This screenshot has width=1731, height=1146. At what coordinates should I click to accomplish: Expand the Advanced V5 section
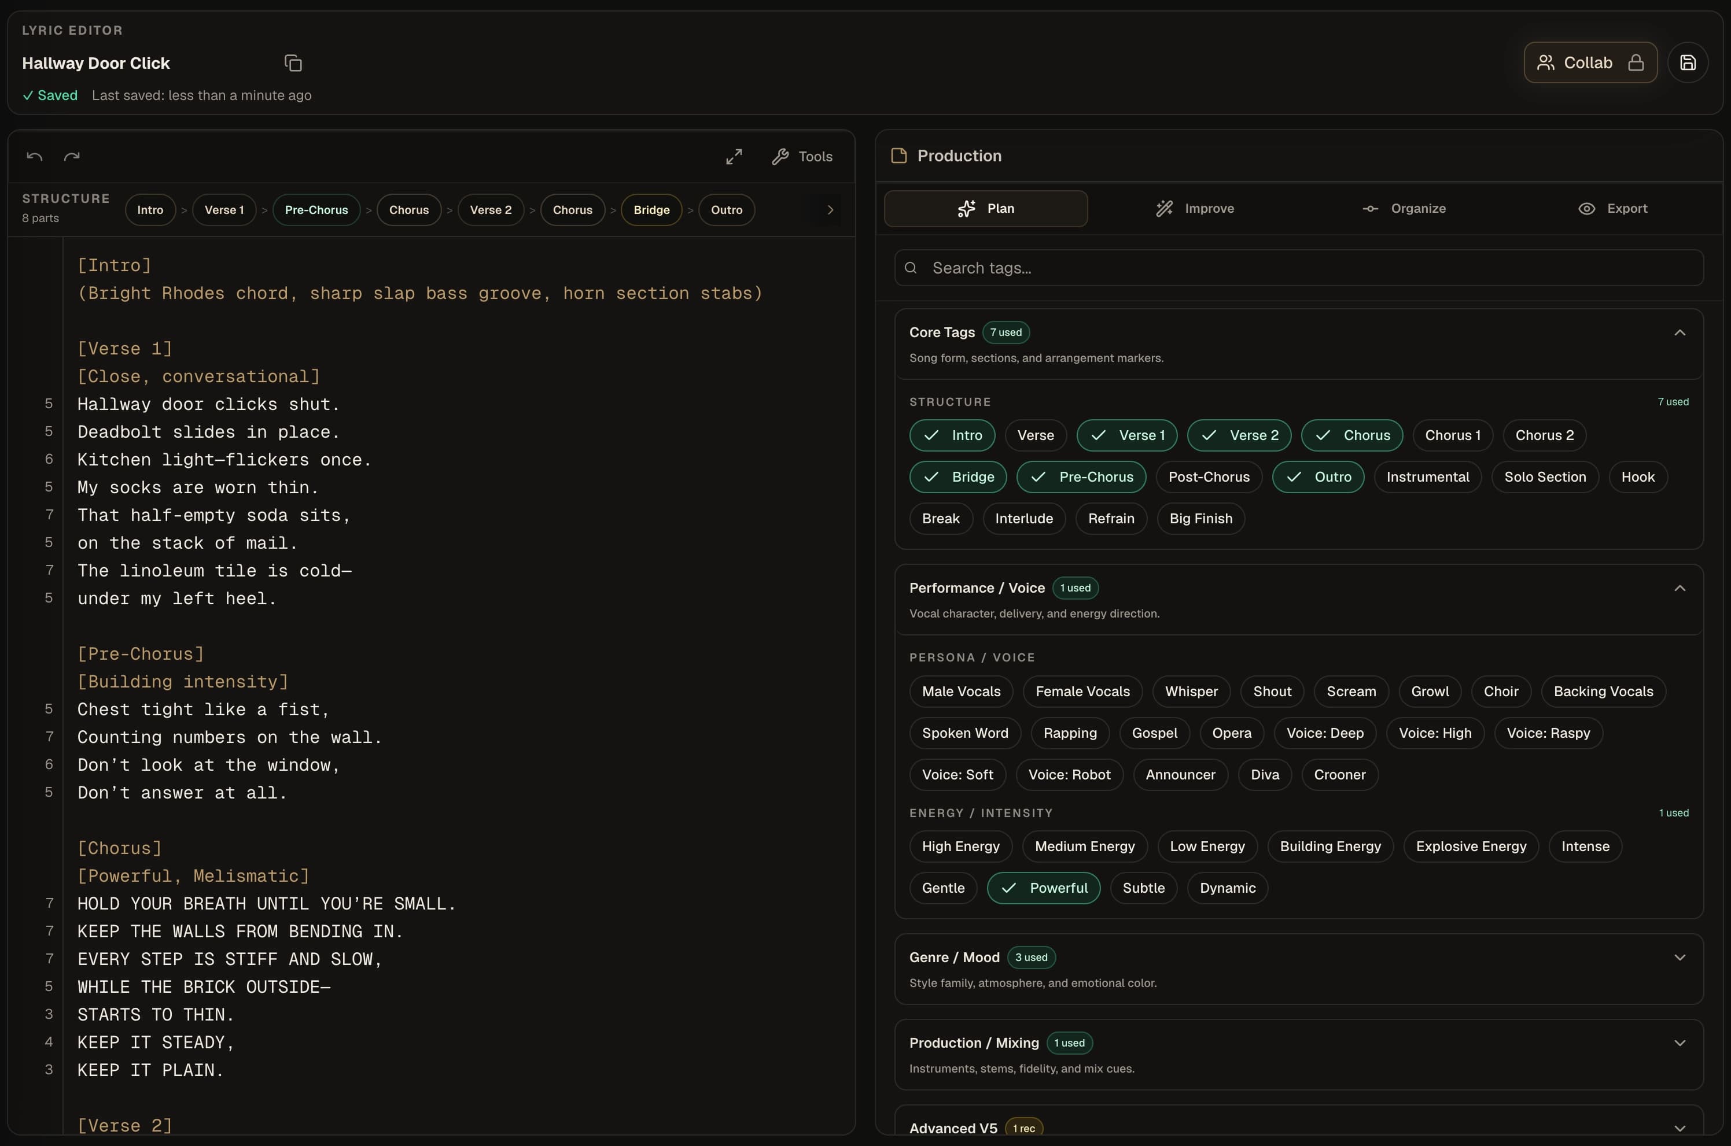point(1679,1129)
